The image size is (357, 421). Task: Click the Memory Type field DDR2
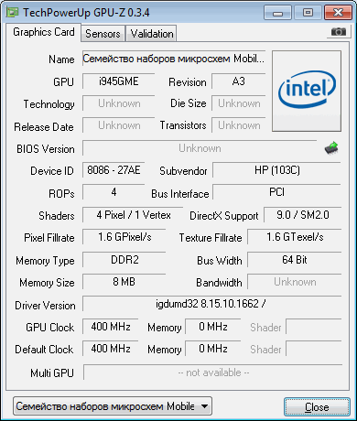click(x=124, y=260)
